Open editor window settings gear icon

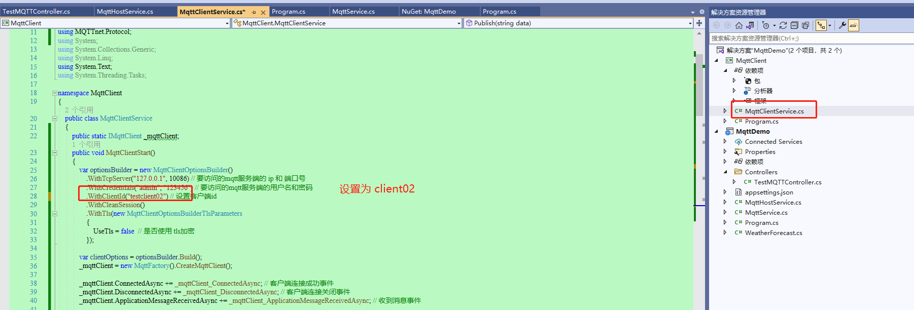[x=702, y=12]
